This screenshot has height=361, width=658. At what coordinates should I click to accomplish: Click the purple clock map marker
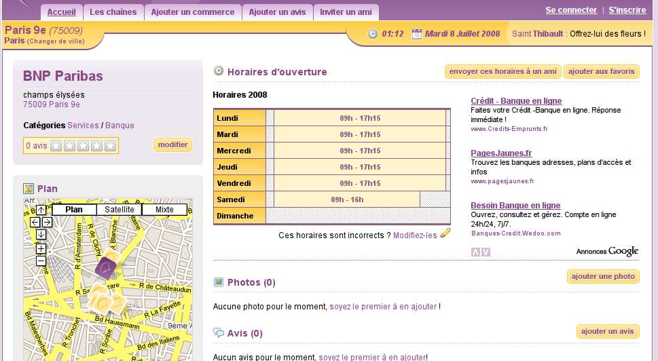tap(106, 267)
